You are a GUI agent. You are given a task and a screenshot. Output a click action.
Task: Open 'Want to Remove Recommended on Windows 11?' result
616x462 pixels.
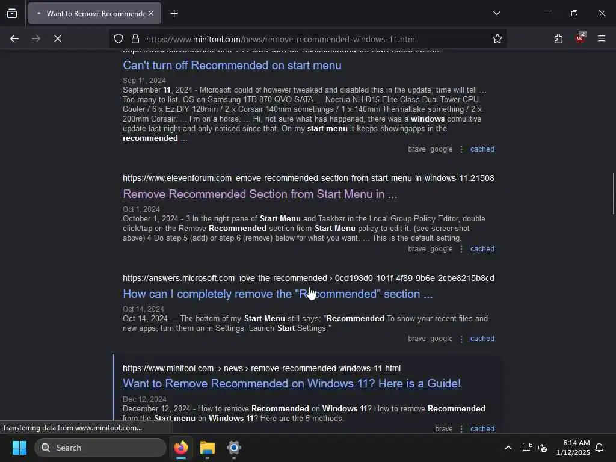pyautogui.click(x=292, y=383)
